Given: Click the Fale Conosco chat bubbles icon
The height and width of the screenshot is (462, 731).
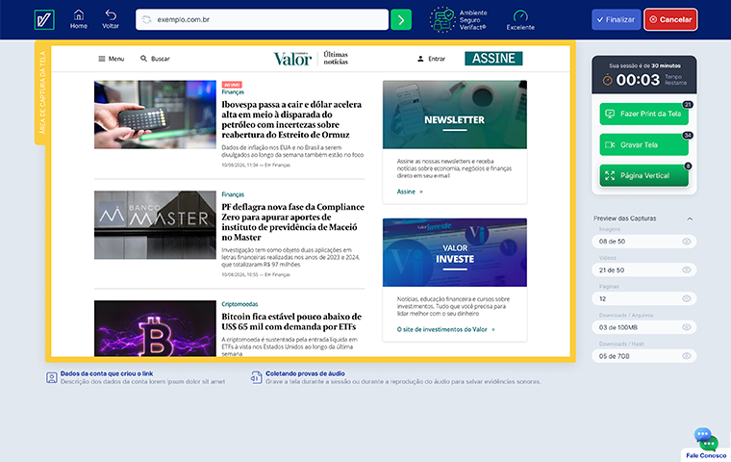Looking at the screenshot, I should click(706, 439).
